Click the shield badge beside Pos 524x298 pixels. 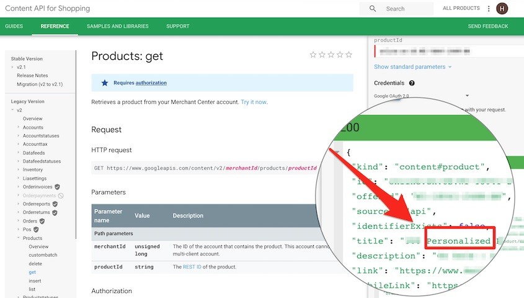click(x=36, y=229)
